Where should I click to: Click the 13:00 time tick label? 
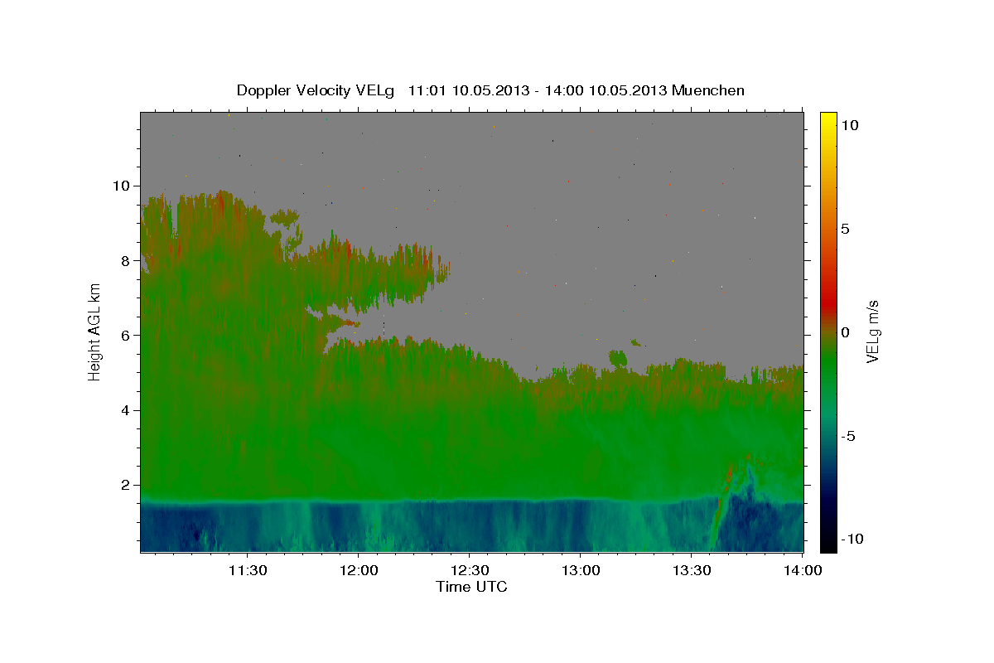pyautogui.click(x=580, y=571)
